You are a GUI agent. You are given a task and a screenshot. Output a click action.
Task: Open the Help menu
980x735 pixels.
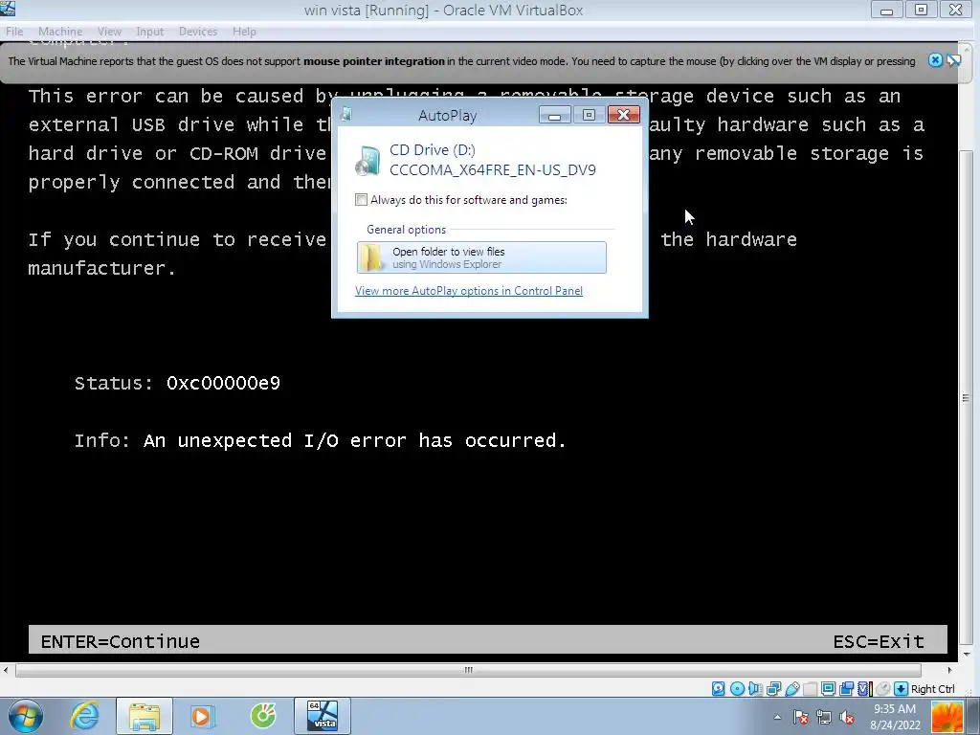coord(244,32)
